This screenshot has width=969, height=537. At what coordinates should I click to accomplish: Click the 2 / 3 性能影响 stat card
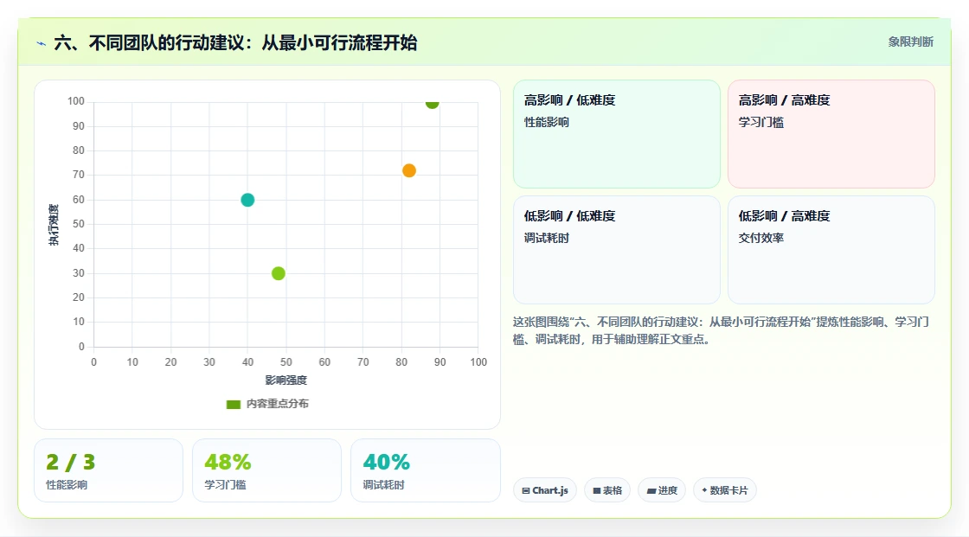(109, 470)
